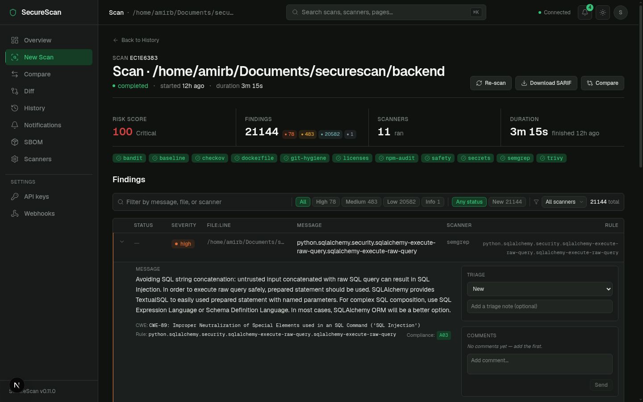Image resolution: width=643 pixels, height=402 pixels.
Task: Click the file path cell '/home/amirb/Documents/s…'
Action: click(x=246, y=242)
